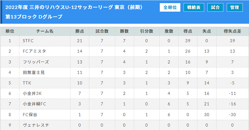Select the 小金井緑FC team name
Image resolution: width=249 pixels, height=130 pixels.
(34, 104)
